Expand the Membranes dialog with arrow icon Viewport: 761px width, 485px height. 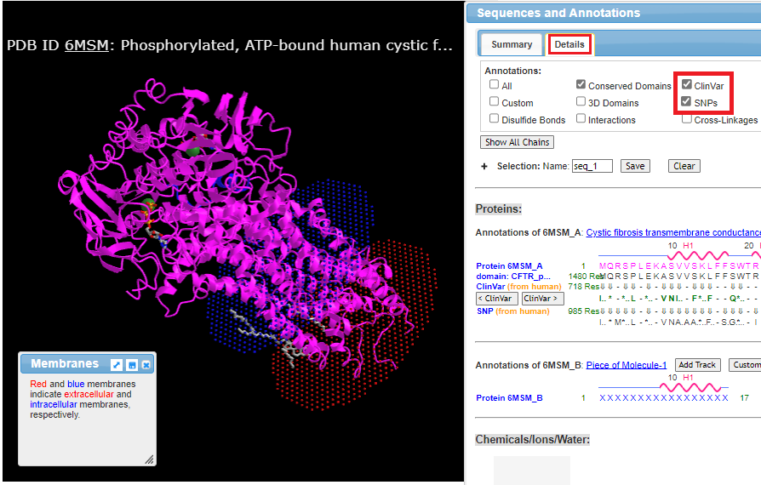[117, 365]
